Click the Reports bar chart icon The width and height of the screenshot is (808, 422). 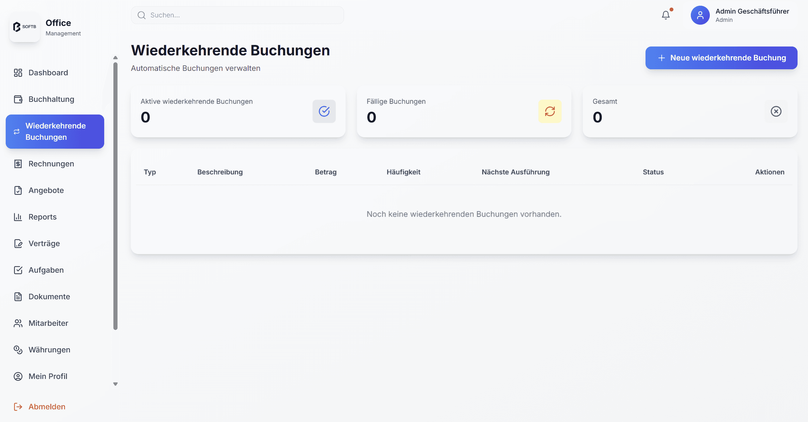18,217
